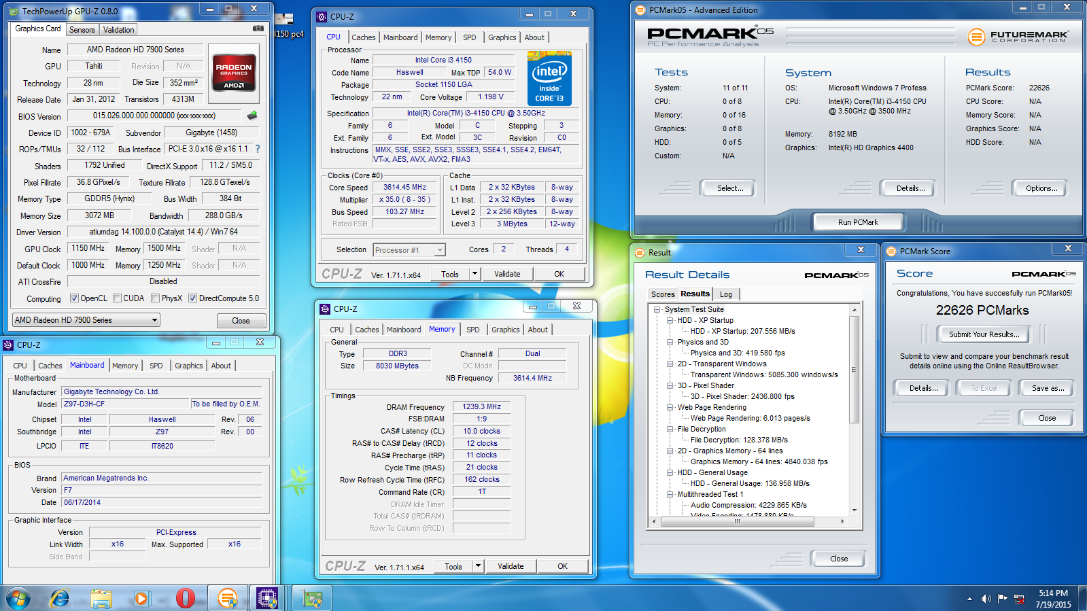The image size is (1087, 611).
Task: Open Tools dropdown arrow in CPU-Z CPU window
Action: tap(475, 274)
